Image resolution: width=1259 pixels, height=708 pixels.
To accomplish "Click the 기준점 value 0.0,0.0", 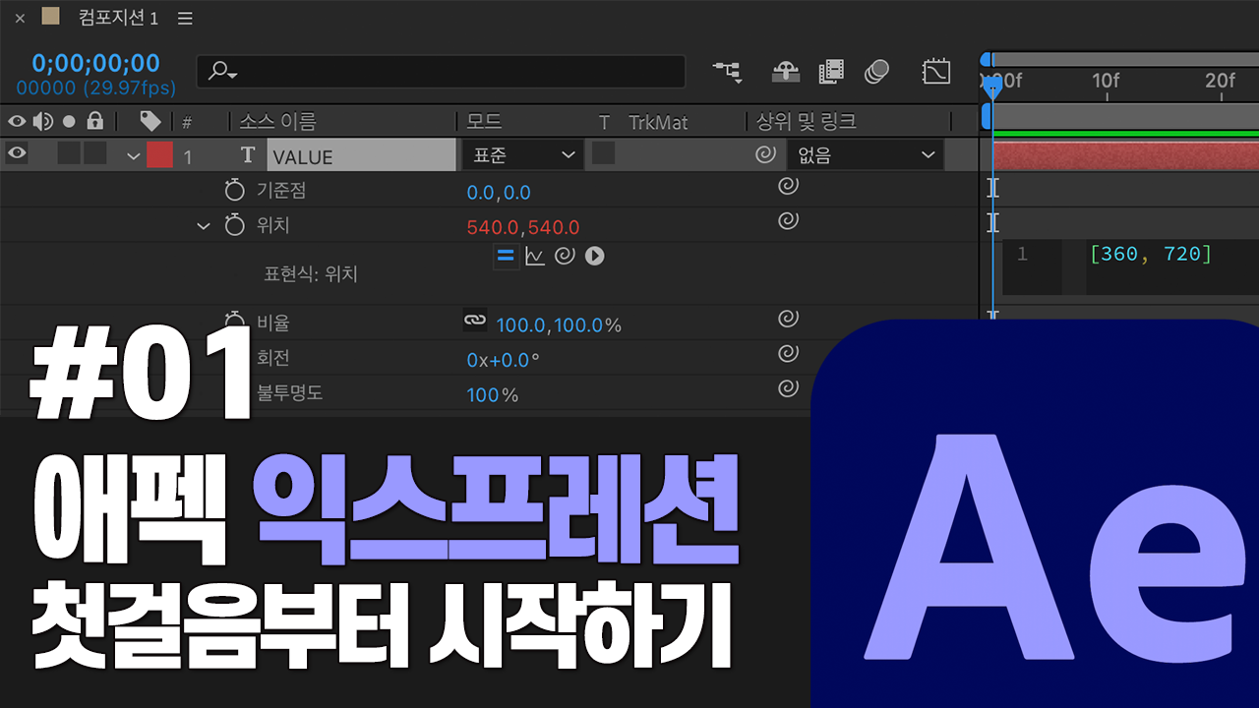I will [499, 192].
